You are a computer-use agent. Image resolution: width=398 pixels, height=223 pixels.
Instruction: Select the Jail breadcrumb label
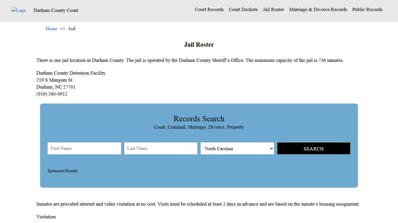[x=72, y=28]
